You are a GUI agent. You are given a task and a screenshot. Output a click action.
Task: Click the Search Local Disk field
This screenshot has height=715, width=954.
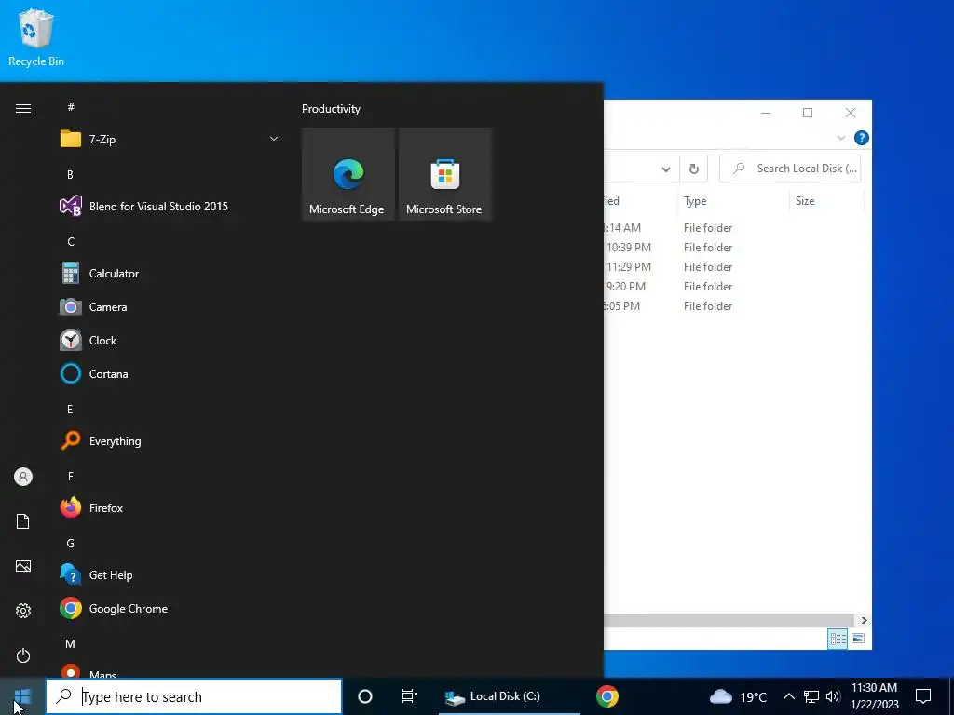[x=790, y=169]
